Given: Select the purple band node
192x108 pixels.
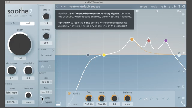Looking at the screenshot, I should tap(166, 40).
